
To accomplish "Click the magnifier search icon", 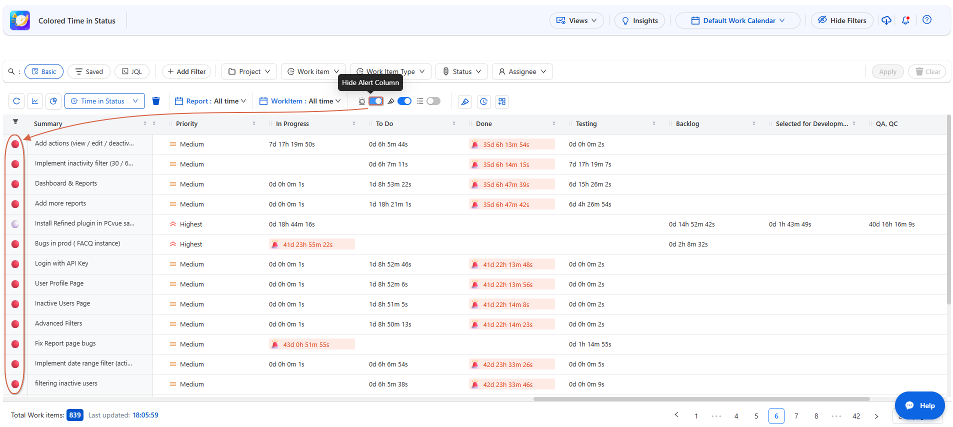I will (11, 71).
